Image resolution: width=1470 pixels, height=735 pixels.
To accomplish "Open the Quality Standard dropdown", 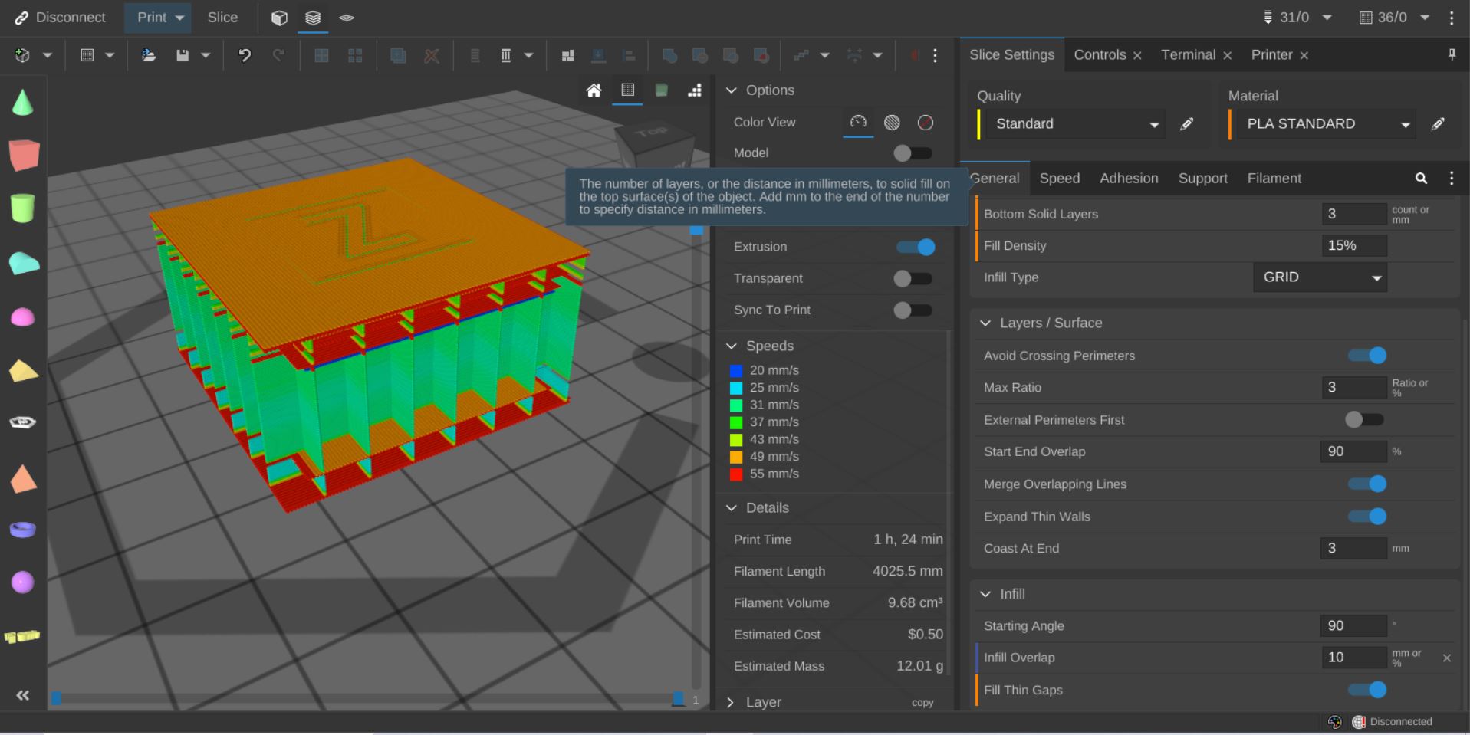I will [x=1071, y=123].
